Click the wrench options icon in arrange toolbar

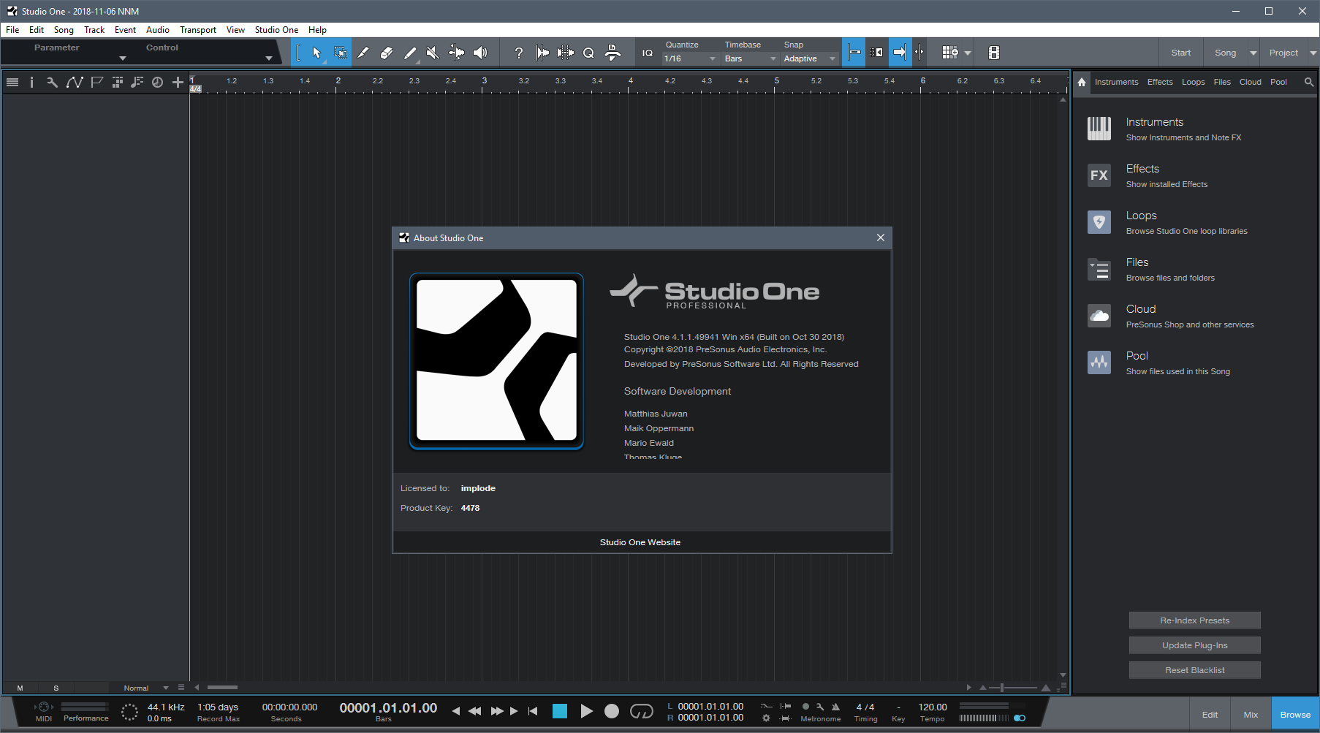(52, 83)
